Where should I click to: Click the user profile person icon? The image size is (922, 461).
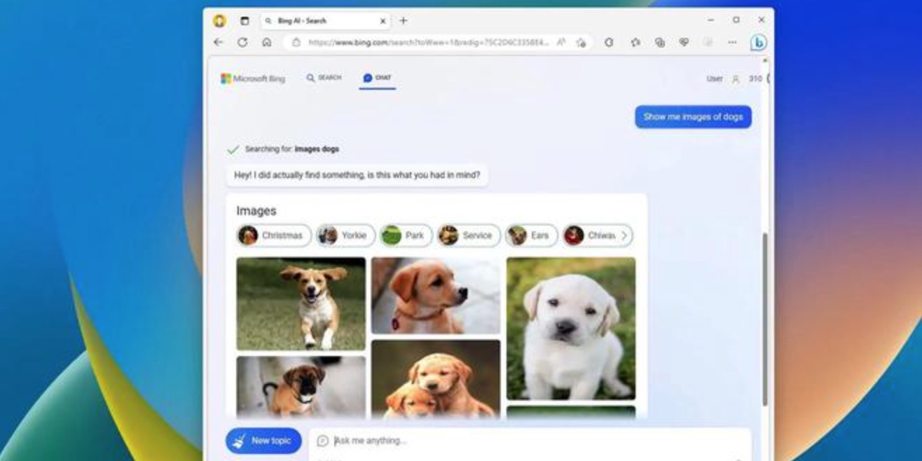pos(736,79)
